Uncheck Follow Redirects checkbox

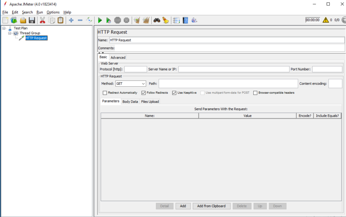pyautogui.click(x=144, y=93)
